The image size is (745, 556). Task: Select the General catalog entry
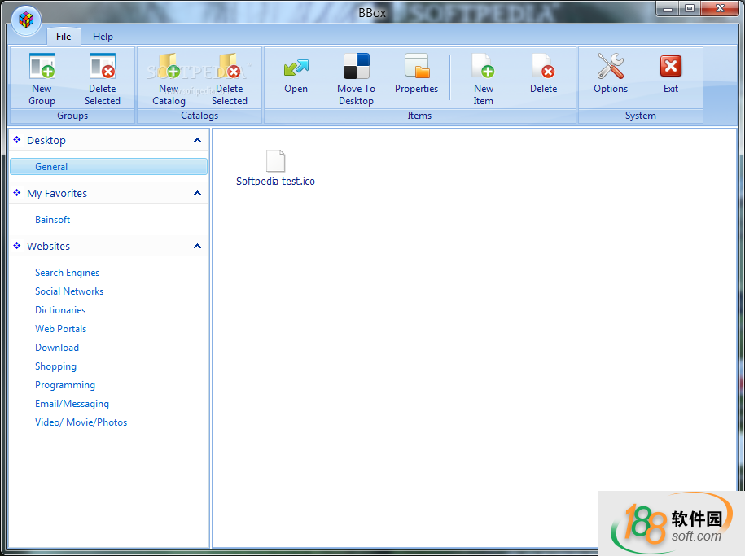tap(51, 167)
